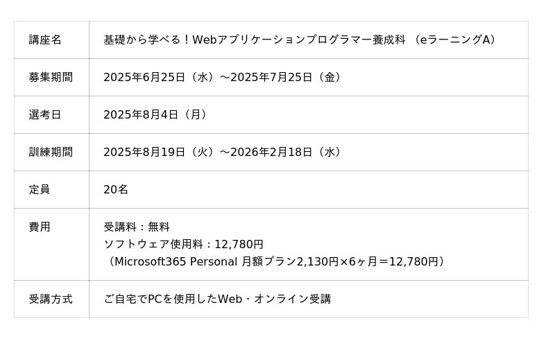Click the 募集期間 label cell
Image resolution: width=555 pixels, height=339 pixels.
(51, 78)
